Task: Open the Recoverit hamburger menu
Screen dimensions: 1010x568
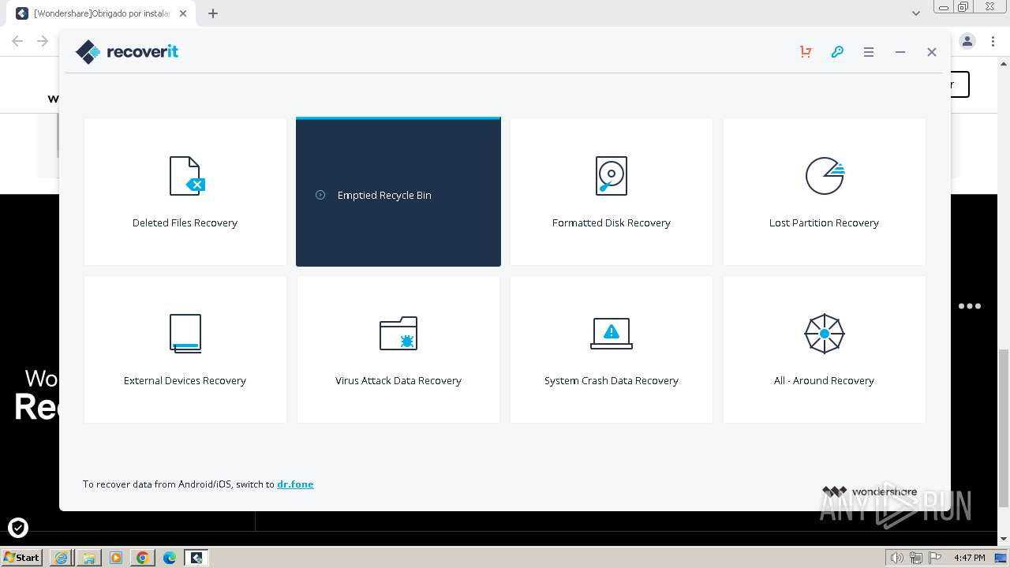Action: (869, 52)
